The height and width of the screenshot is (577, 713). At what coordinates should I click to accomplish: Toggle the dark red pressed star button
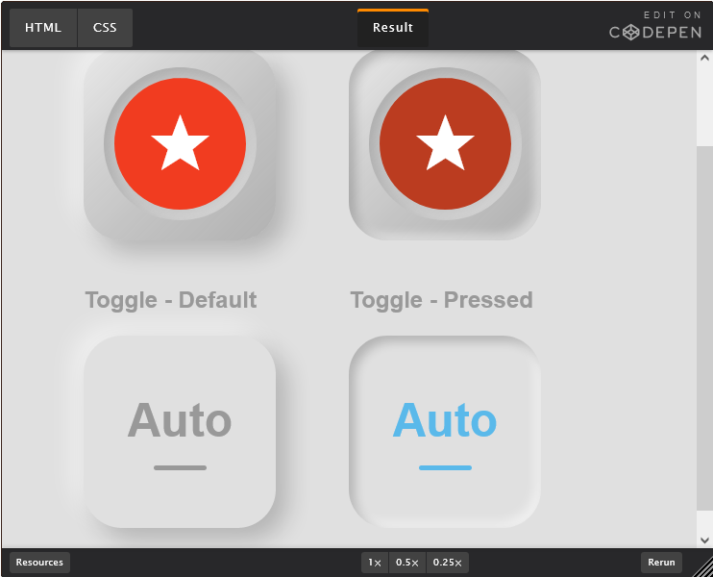click(445, 144)
